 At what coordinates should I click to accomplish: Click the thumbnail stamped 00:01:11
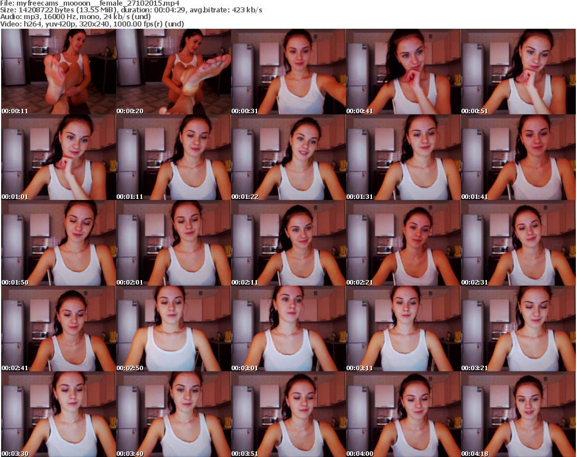coord(174,157)
